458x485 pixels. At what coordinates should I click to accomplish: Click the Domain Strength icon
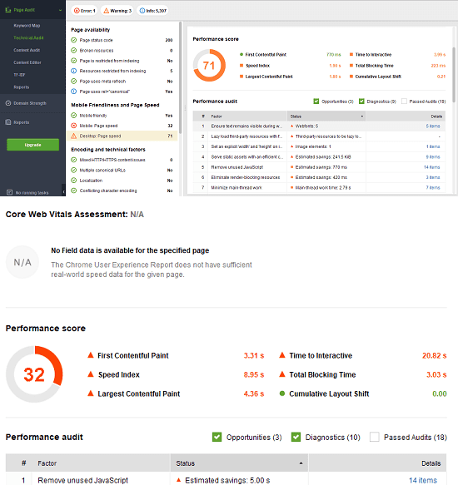point(8,103)
